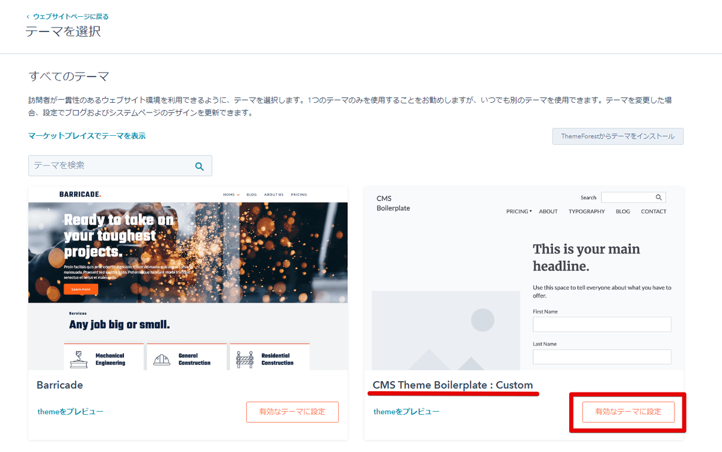Click ThemeForestからテーマをインストール button
Viewport: 722px width, 452px height.
(x=618, y=136)
